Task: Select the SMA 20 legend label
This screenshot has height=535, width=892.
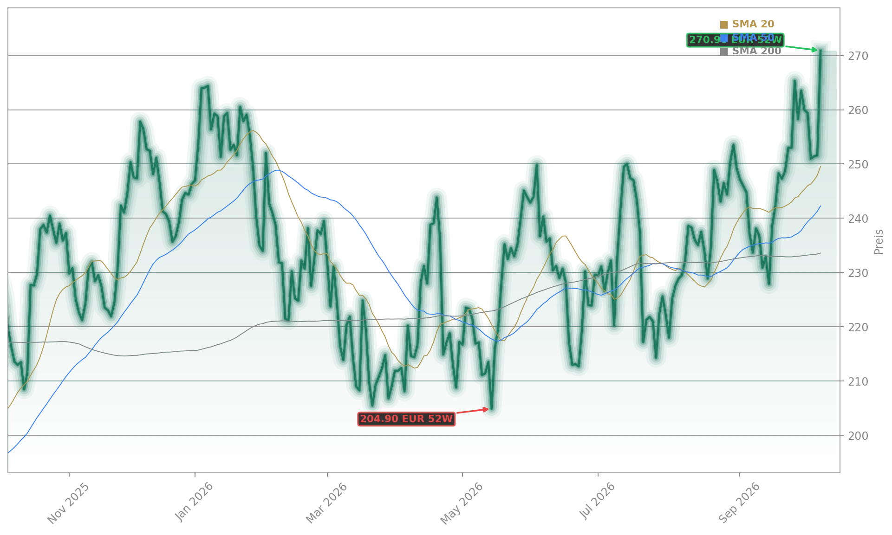Action: click(753, 24)
